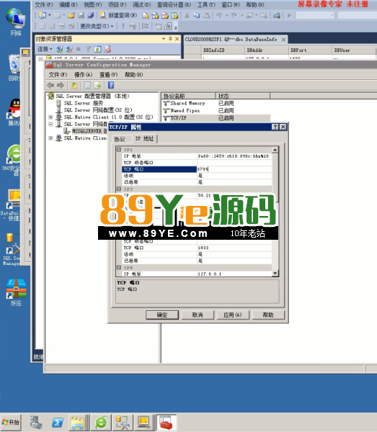Open the Object Explorer window position dropdown arrow
This screenshot has height=432, width=377.
pyautogui.click(x=163, y=39)
